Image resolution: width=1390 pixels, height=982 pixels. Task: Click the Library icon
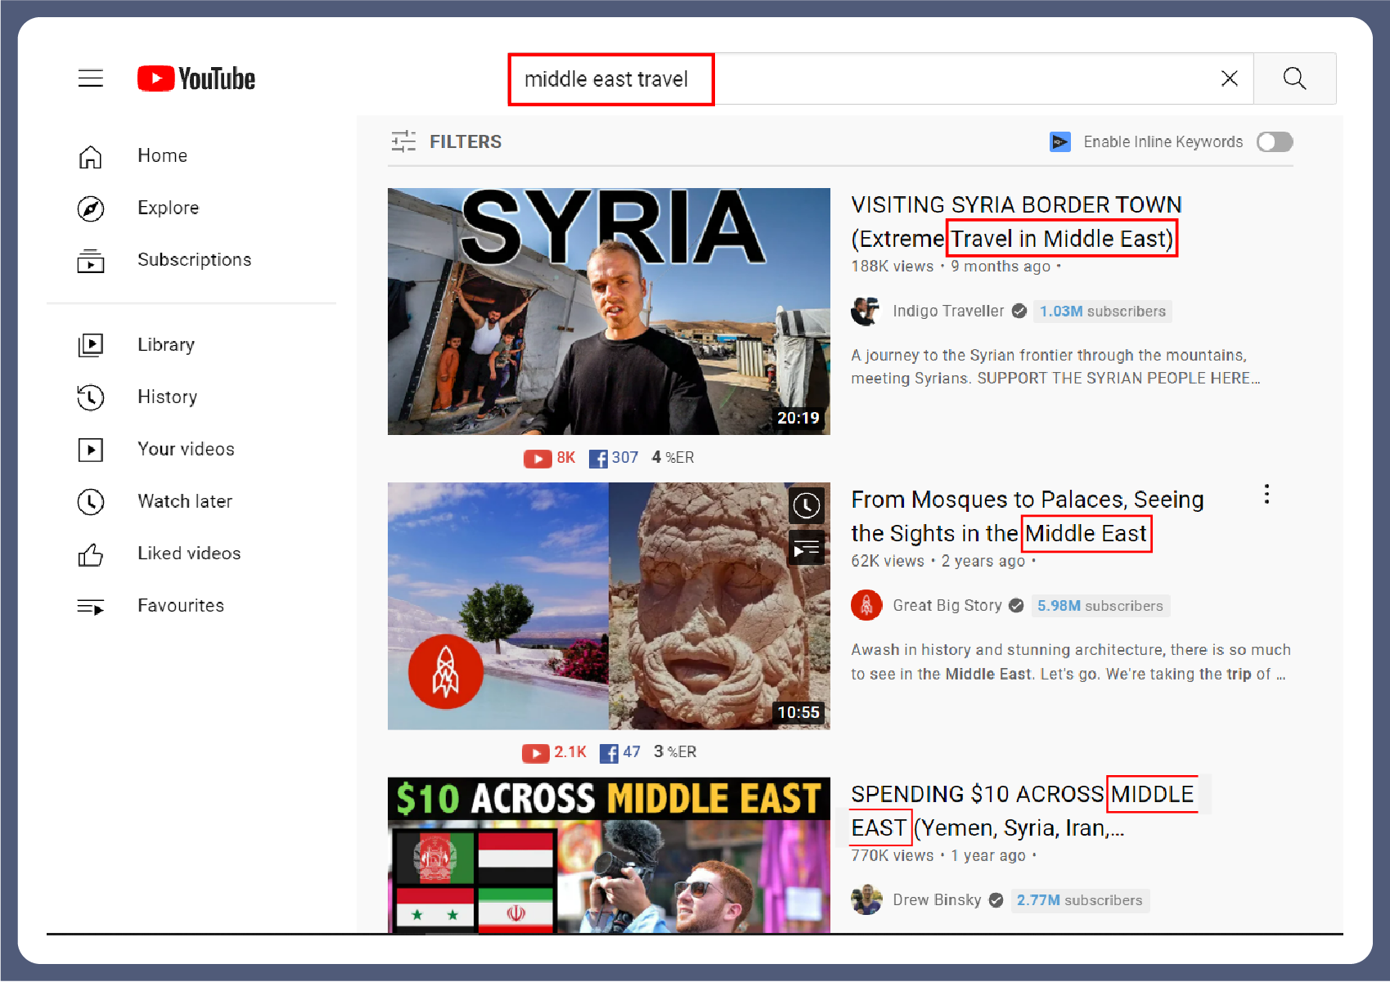click(x=91, y=345)
